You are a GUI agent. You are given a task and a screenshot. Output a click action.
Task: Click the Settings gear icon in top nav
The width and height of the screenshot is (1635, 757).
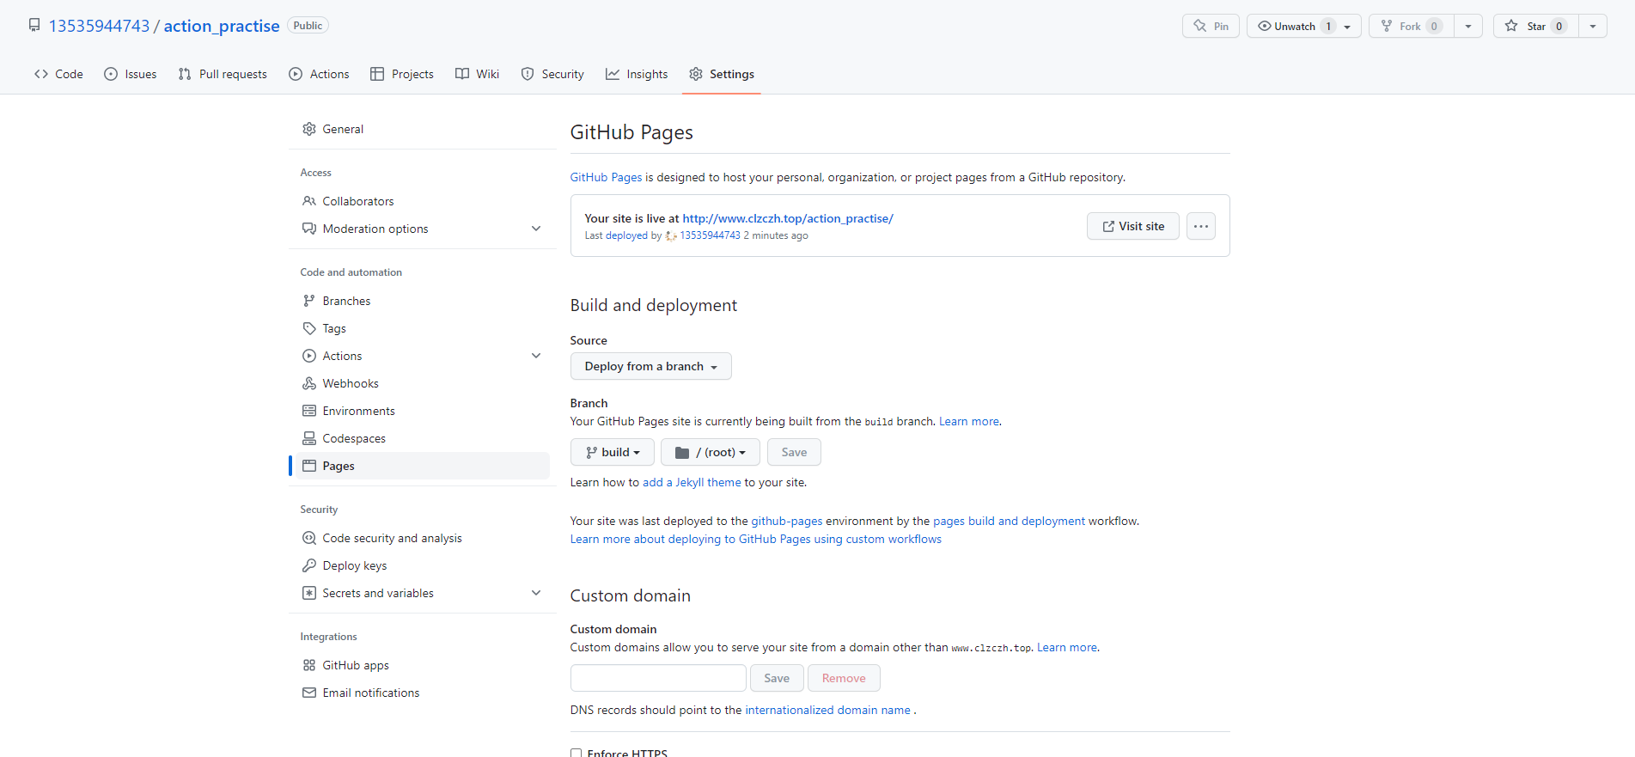(x=696, y=74)
